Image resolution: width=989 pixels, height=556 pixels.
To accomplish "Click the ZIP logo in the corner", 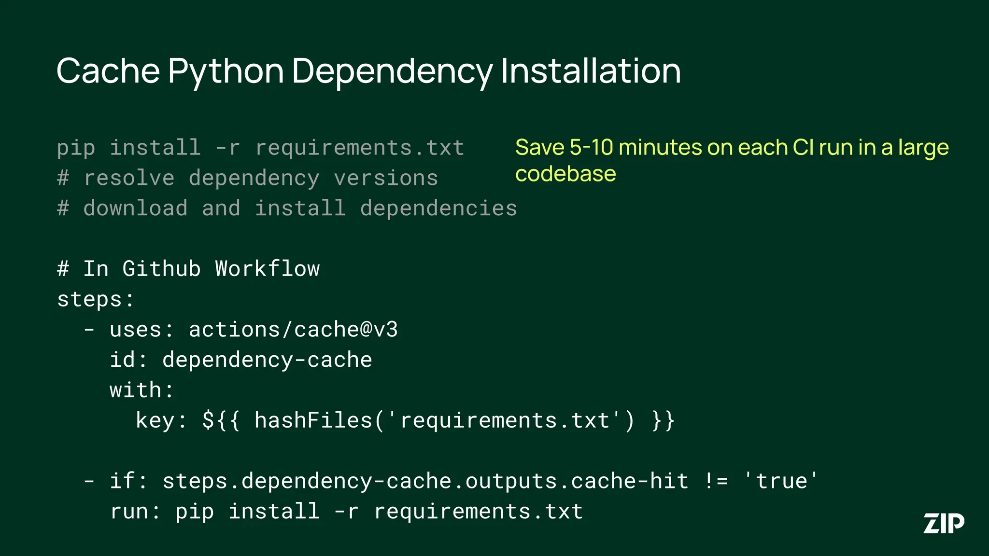I will click(944, 523).
